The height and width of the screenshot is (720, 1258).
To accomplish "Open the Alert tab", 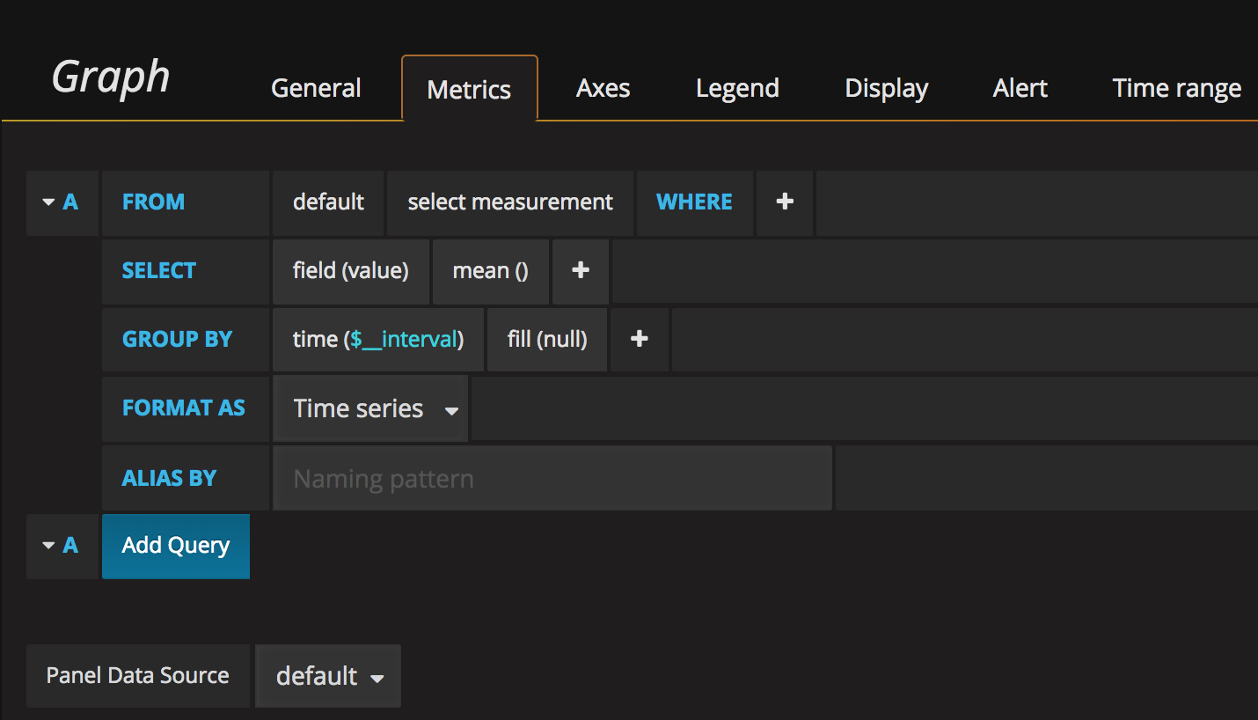I will pyautogui.click(x=1020, y=88).
